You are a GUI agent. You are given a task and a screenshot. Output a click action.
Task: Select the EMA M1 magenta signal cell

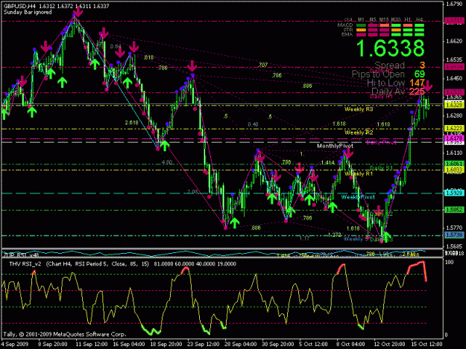[361, 35]
